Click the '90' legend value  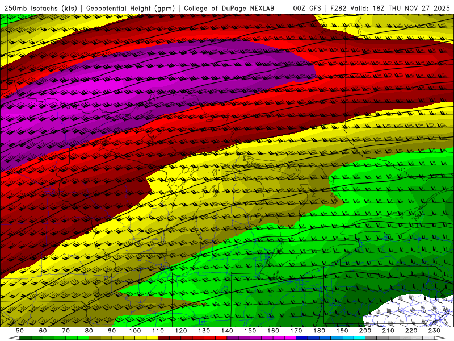tap(112, 331)
